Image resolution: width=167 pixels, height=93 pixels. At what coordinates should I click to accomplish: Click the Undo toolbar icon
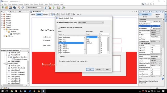click(19, 7)
